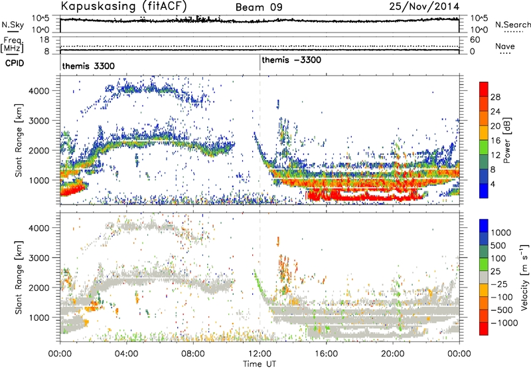Click the '28' tick on Power colorbar
The height and width of the screenshot is (368, 531).
pyautogui.click(x=495, y=97)
